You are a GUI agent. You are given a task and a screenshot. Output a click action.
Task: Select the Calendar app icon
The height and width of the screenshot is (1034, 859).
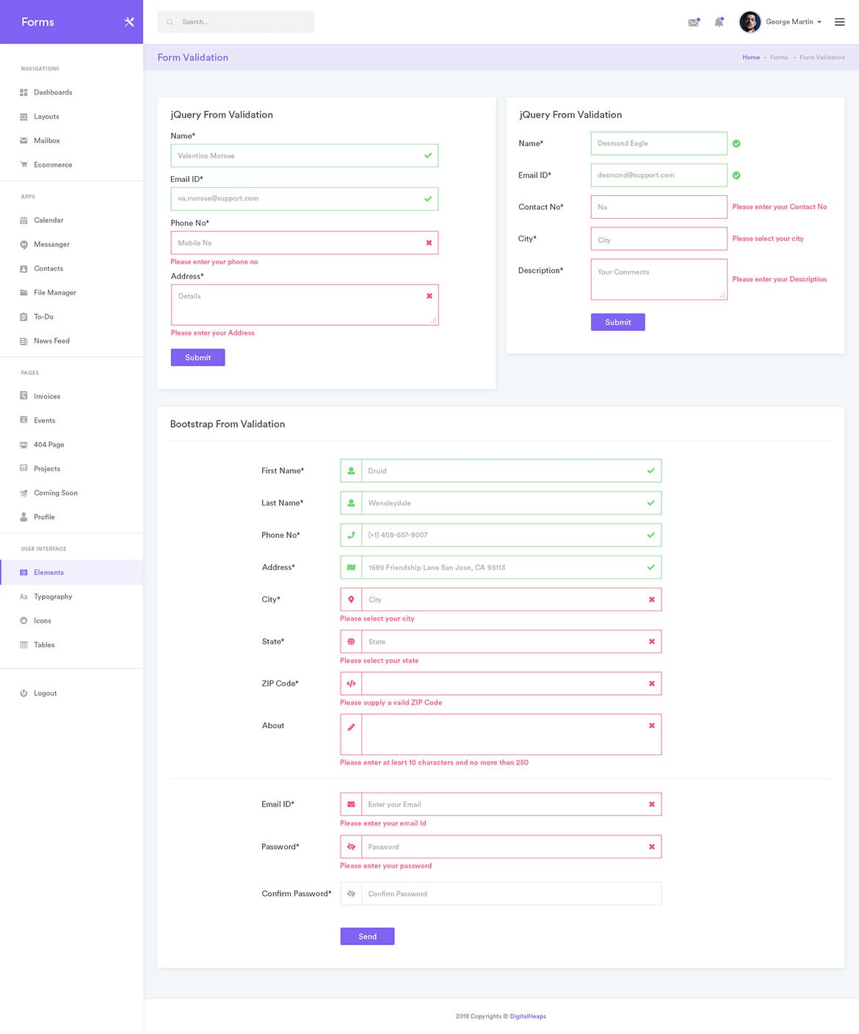24,219
